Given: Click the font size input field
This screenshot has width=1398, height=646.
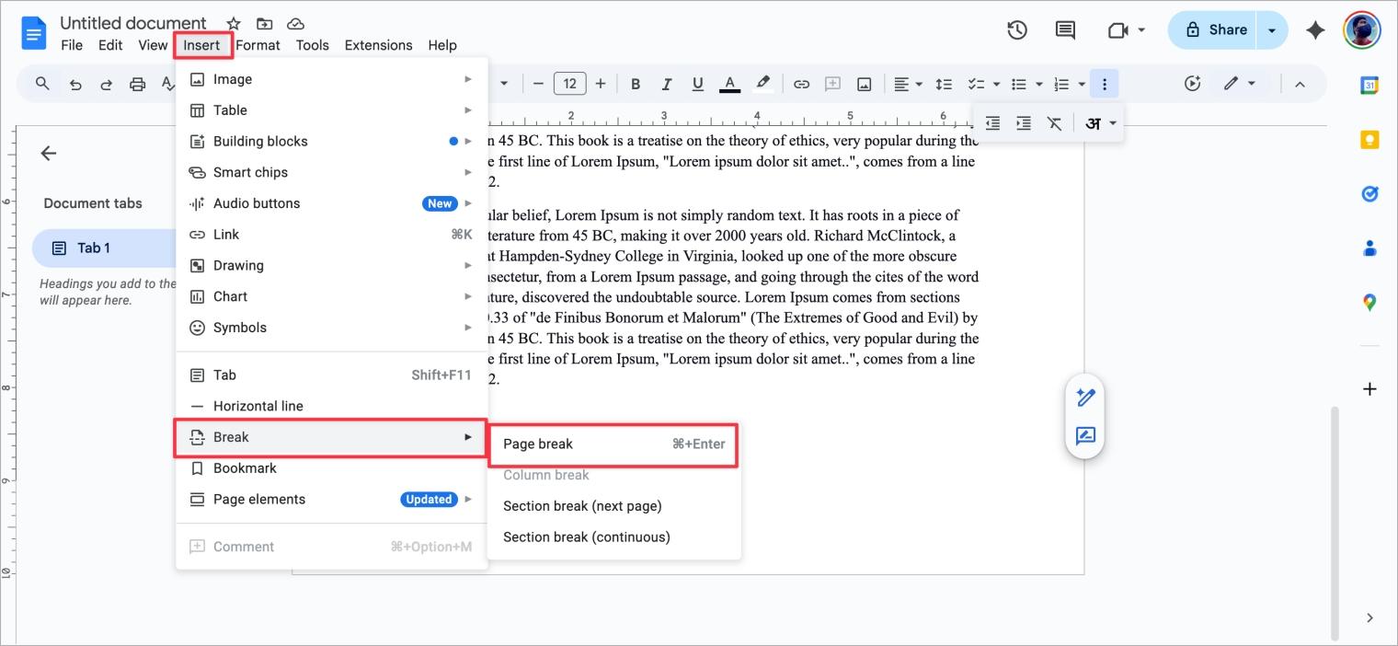Looking at the screenshot, I should [x=569, y=84].
